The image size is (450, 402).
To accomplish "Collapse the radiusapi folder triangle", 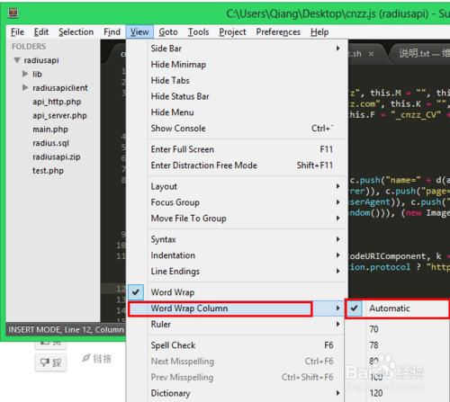I will 17,60.
